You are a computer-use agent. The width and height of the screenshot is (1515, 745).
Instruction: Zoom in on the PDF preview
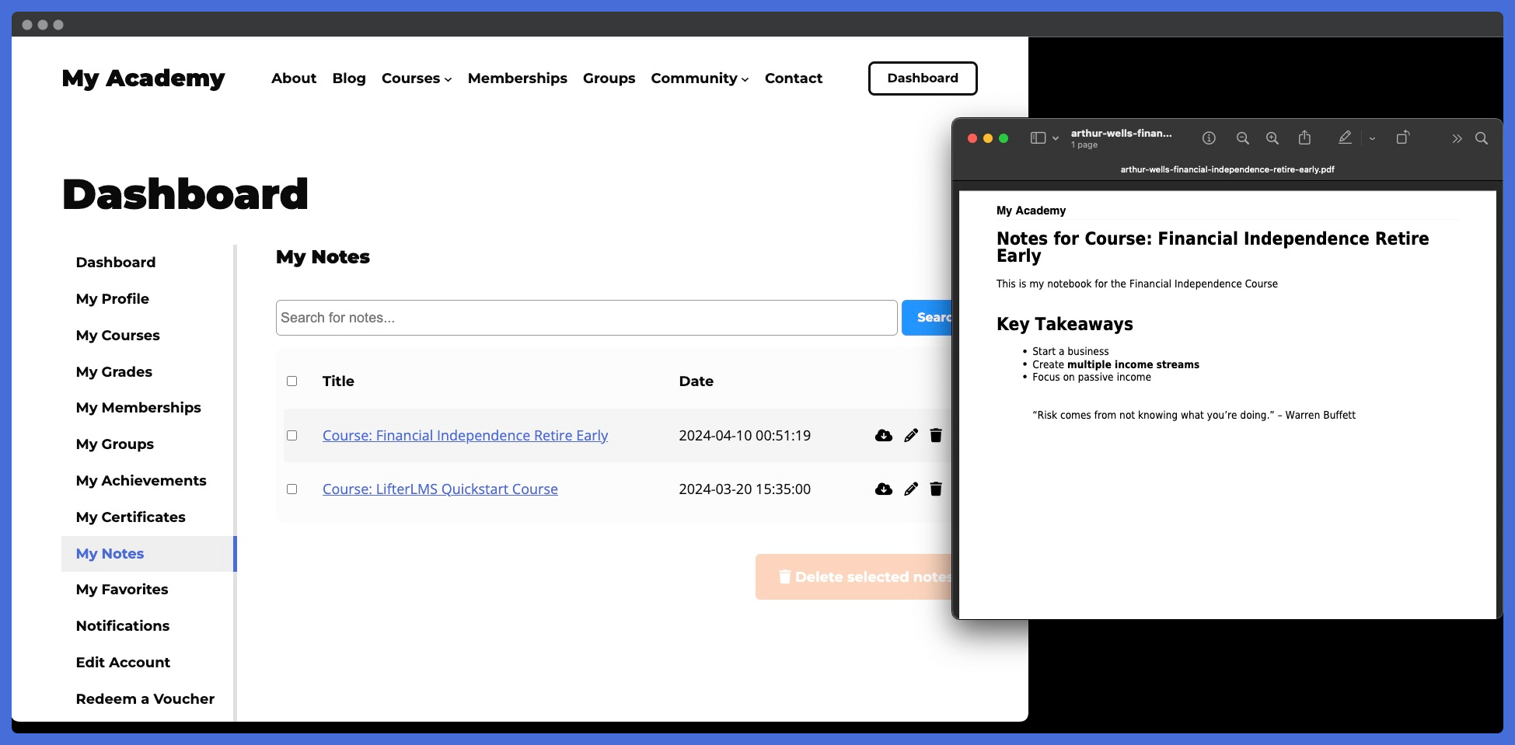pos(1272,138)
